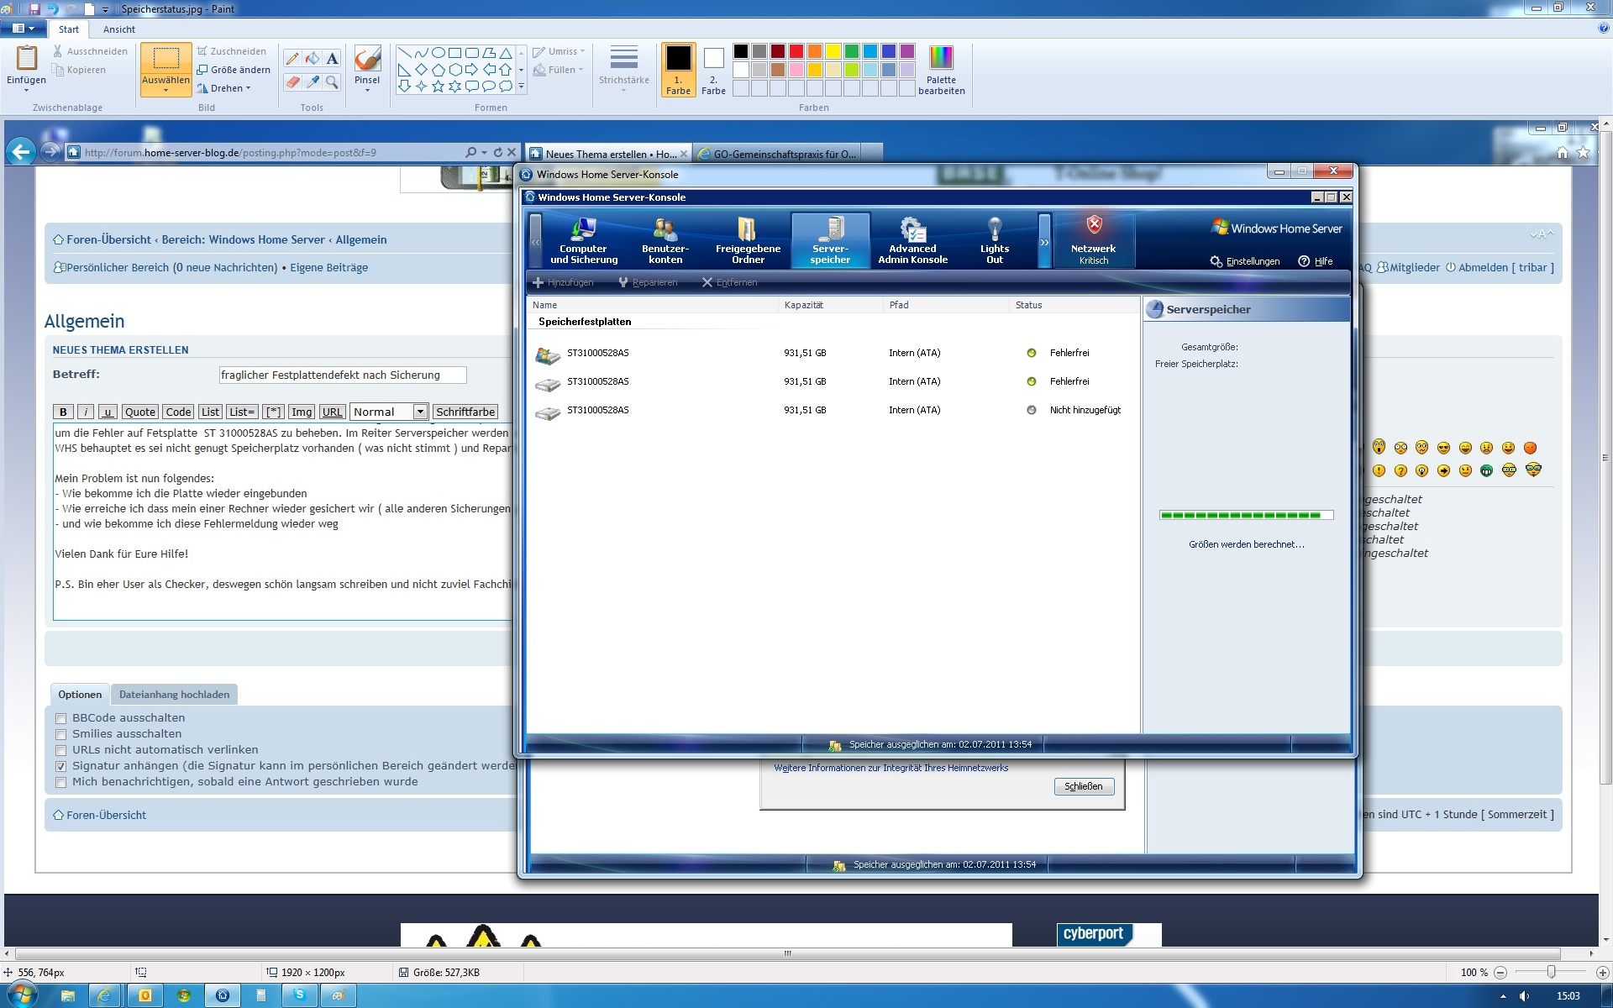
Task: Click the Netzwerk Kritisch status icon
Action: [x=1094, y=240]
